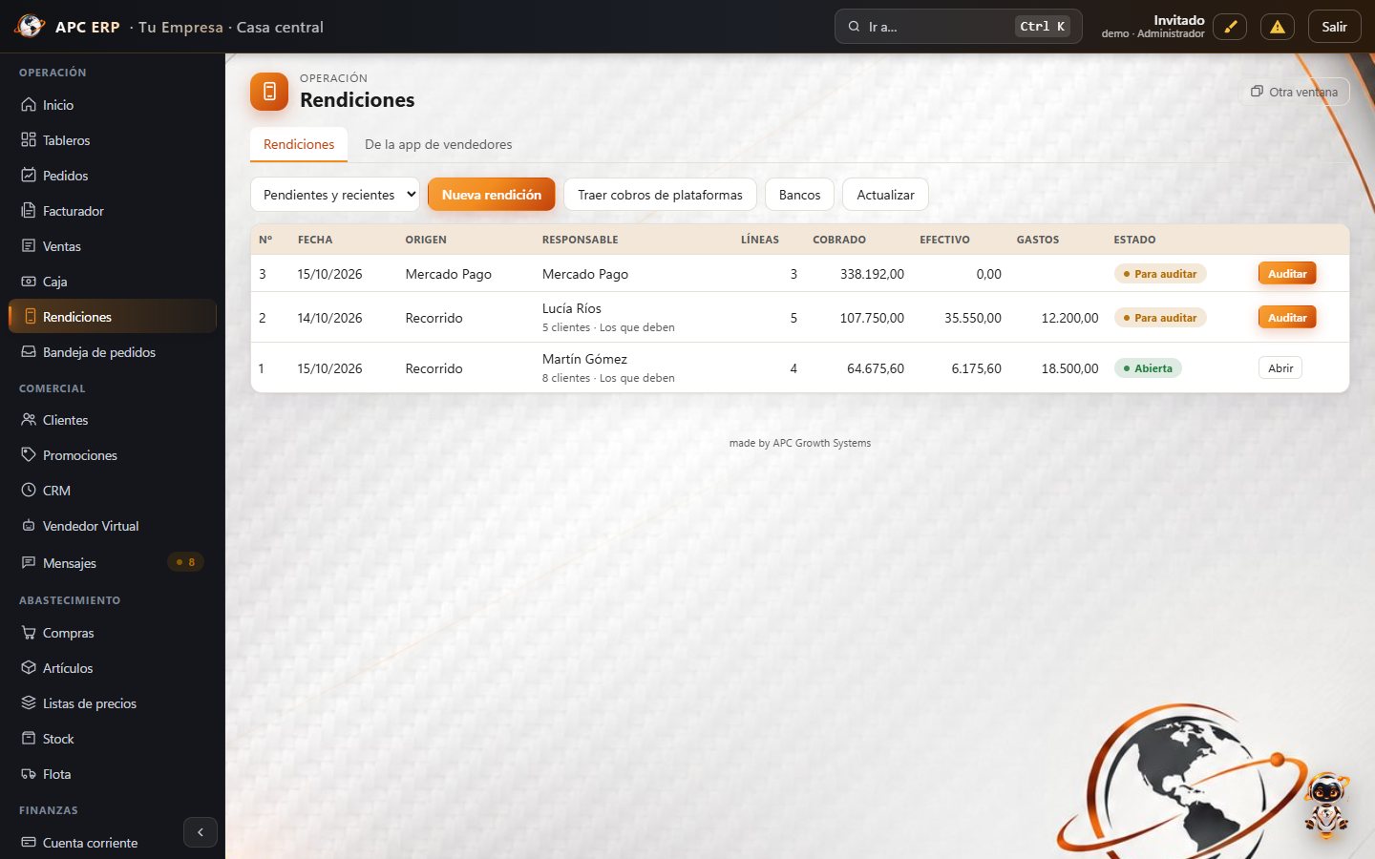This screenshot has height=859, width=1375.
Task: Click the Ventas icon in sidebar
Action: (29, 246)
